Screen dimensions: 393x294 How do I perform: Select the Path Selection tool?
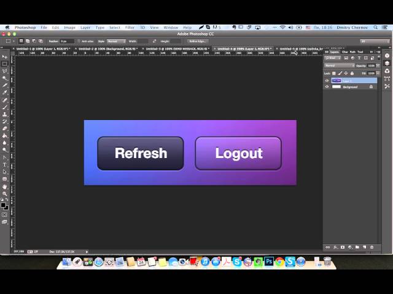4,172
